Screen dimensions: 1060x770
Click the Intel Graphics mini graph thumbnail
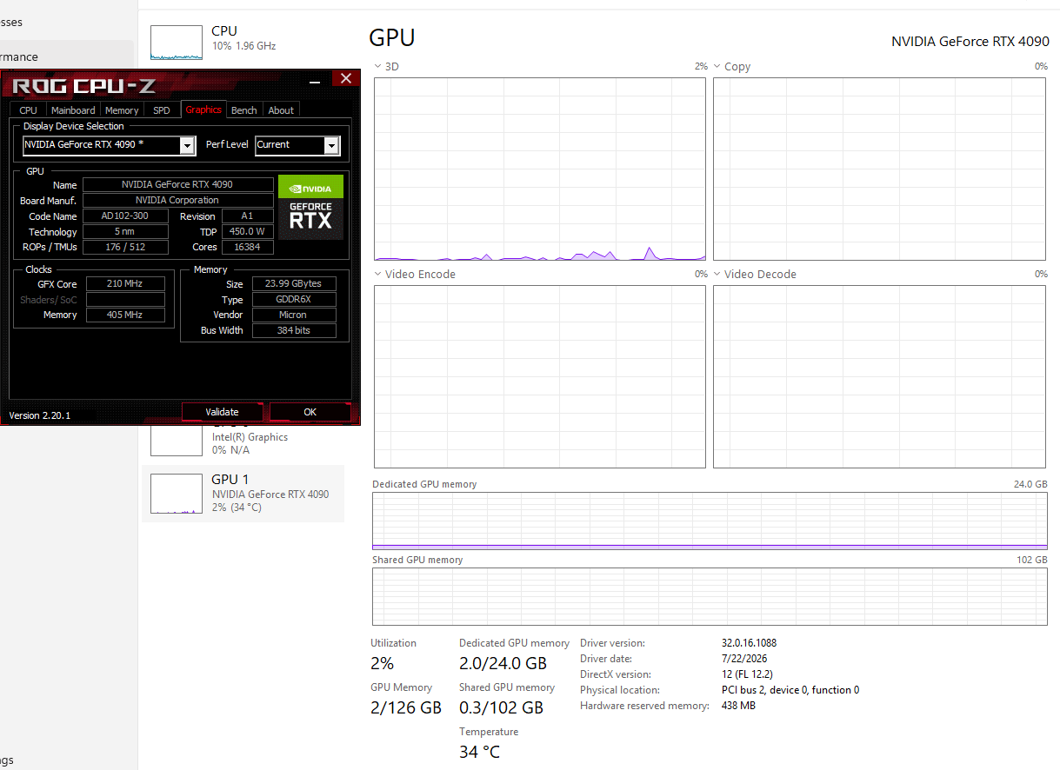pos(176,441)
